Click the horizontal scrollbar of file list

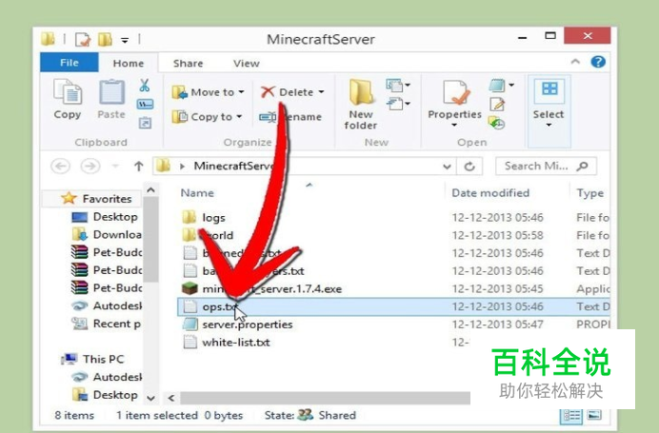click(325, 398)
